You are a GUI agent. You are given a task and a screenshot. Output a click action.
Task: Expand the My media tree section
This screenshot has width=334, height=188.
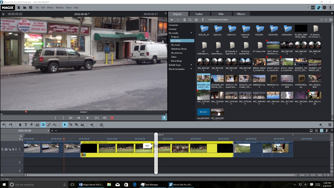pos(191,33)
